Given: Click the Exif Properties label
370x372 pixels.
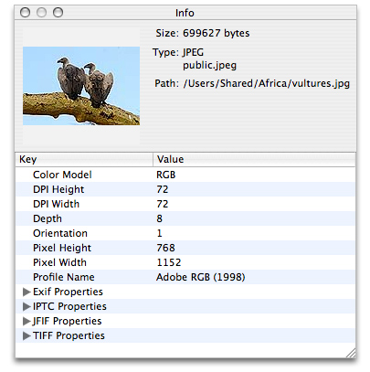Looking at the screenshot, I should [68, 292].
